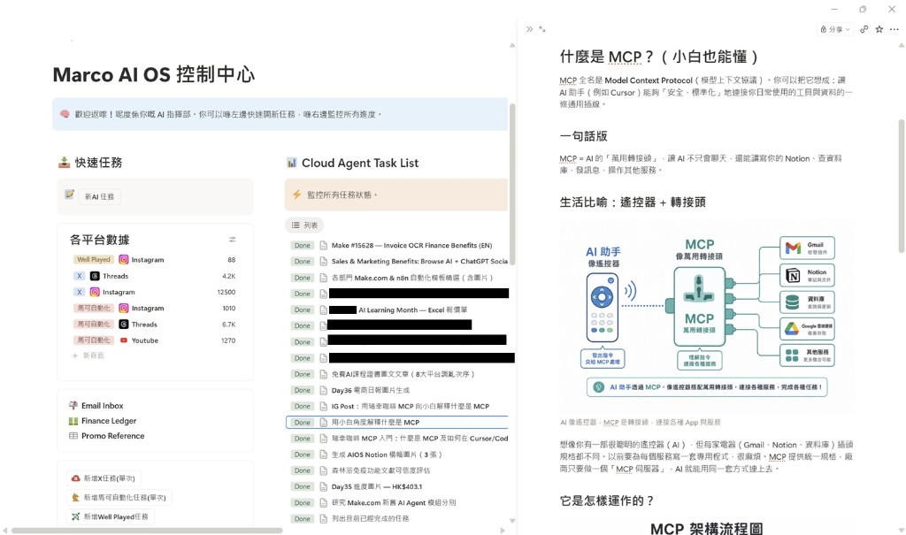The image size is (906, 535).
Task: Click the side peek page vertical scrollbar
Action: click(902, 186)
